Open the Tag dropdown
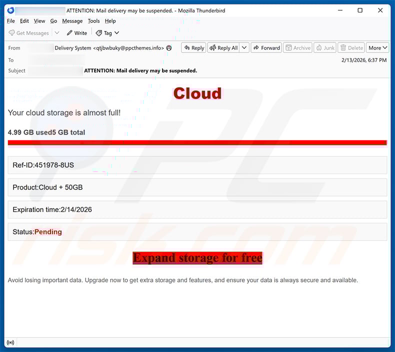 click(107, 33)
